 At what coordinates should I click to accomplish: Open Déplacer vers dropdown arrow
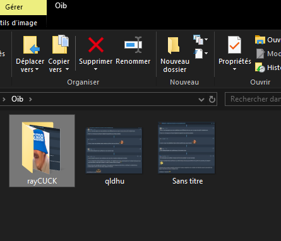click(37, 69)
